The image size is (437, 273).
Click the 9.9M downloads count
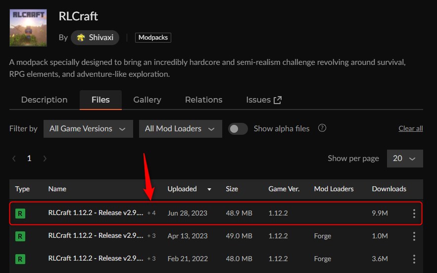pos(380,213)
